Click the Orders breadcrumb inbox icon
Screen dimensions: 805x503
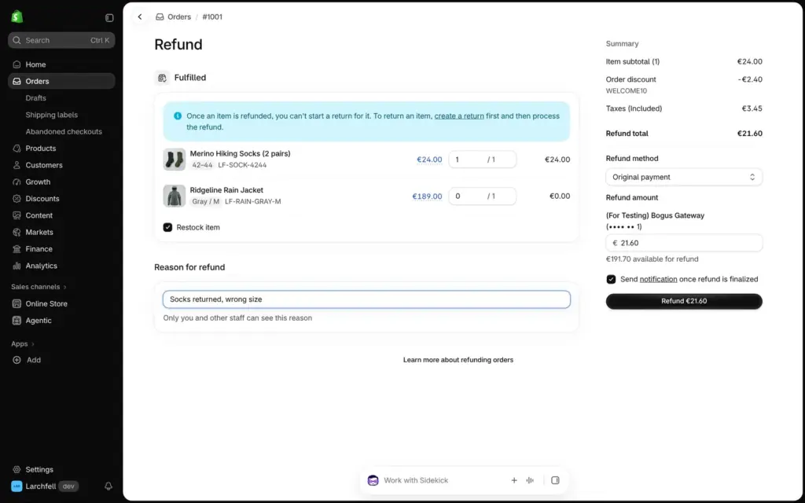click(x=160, y=17)
